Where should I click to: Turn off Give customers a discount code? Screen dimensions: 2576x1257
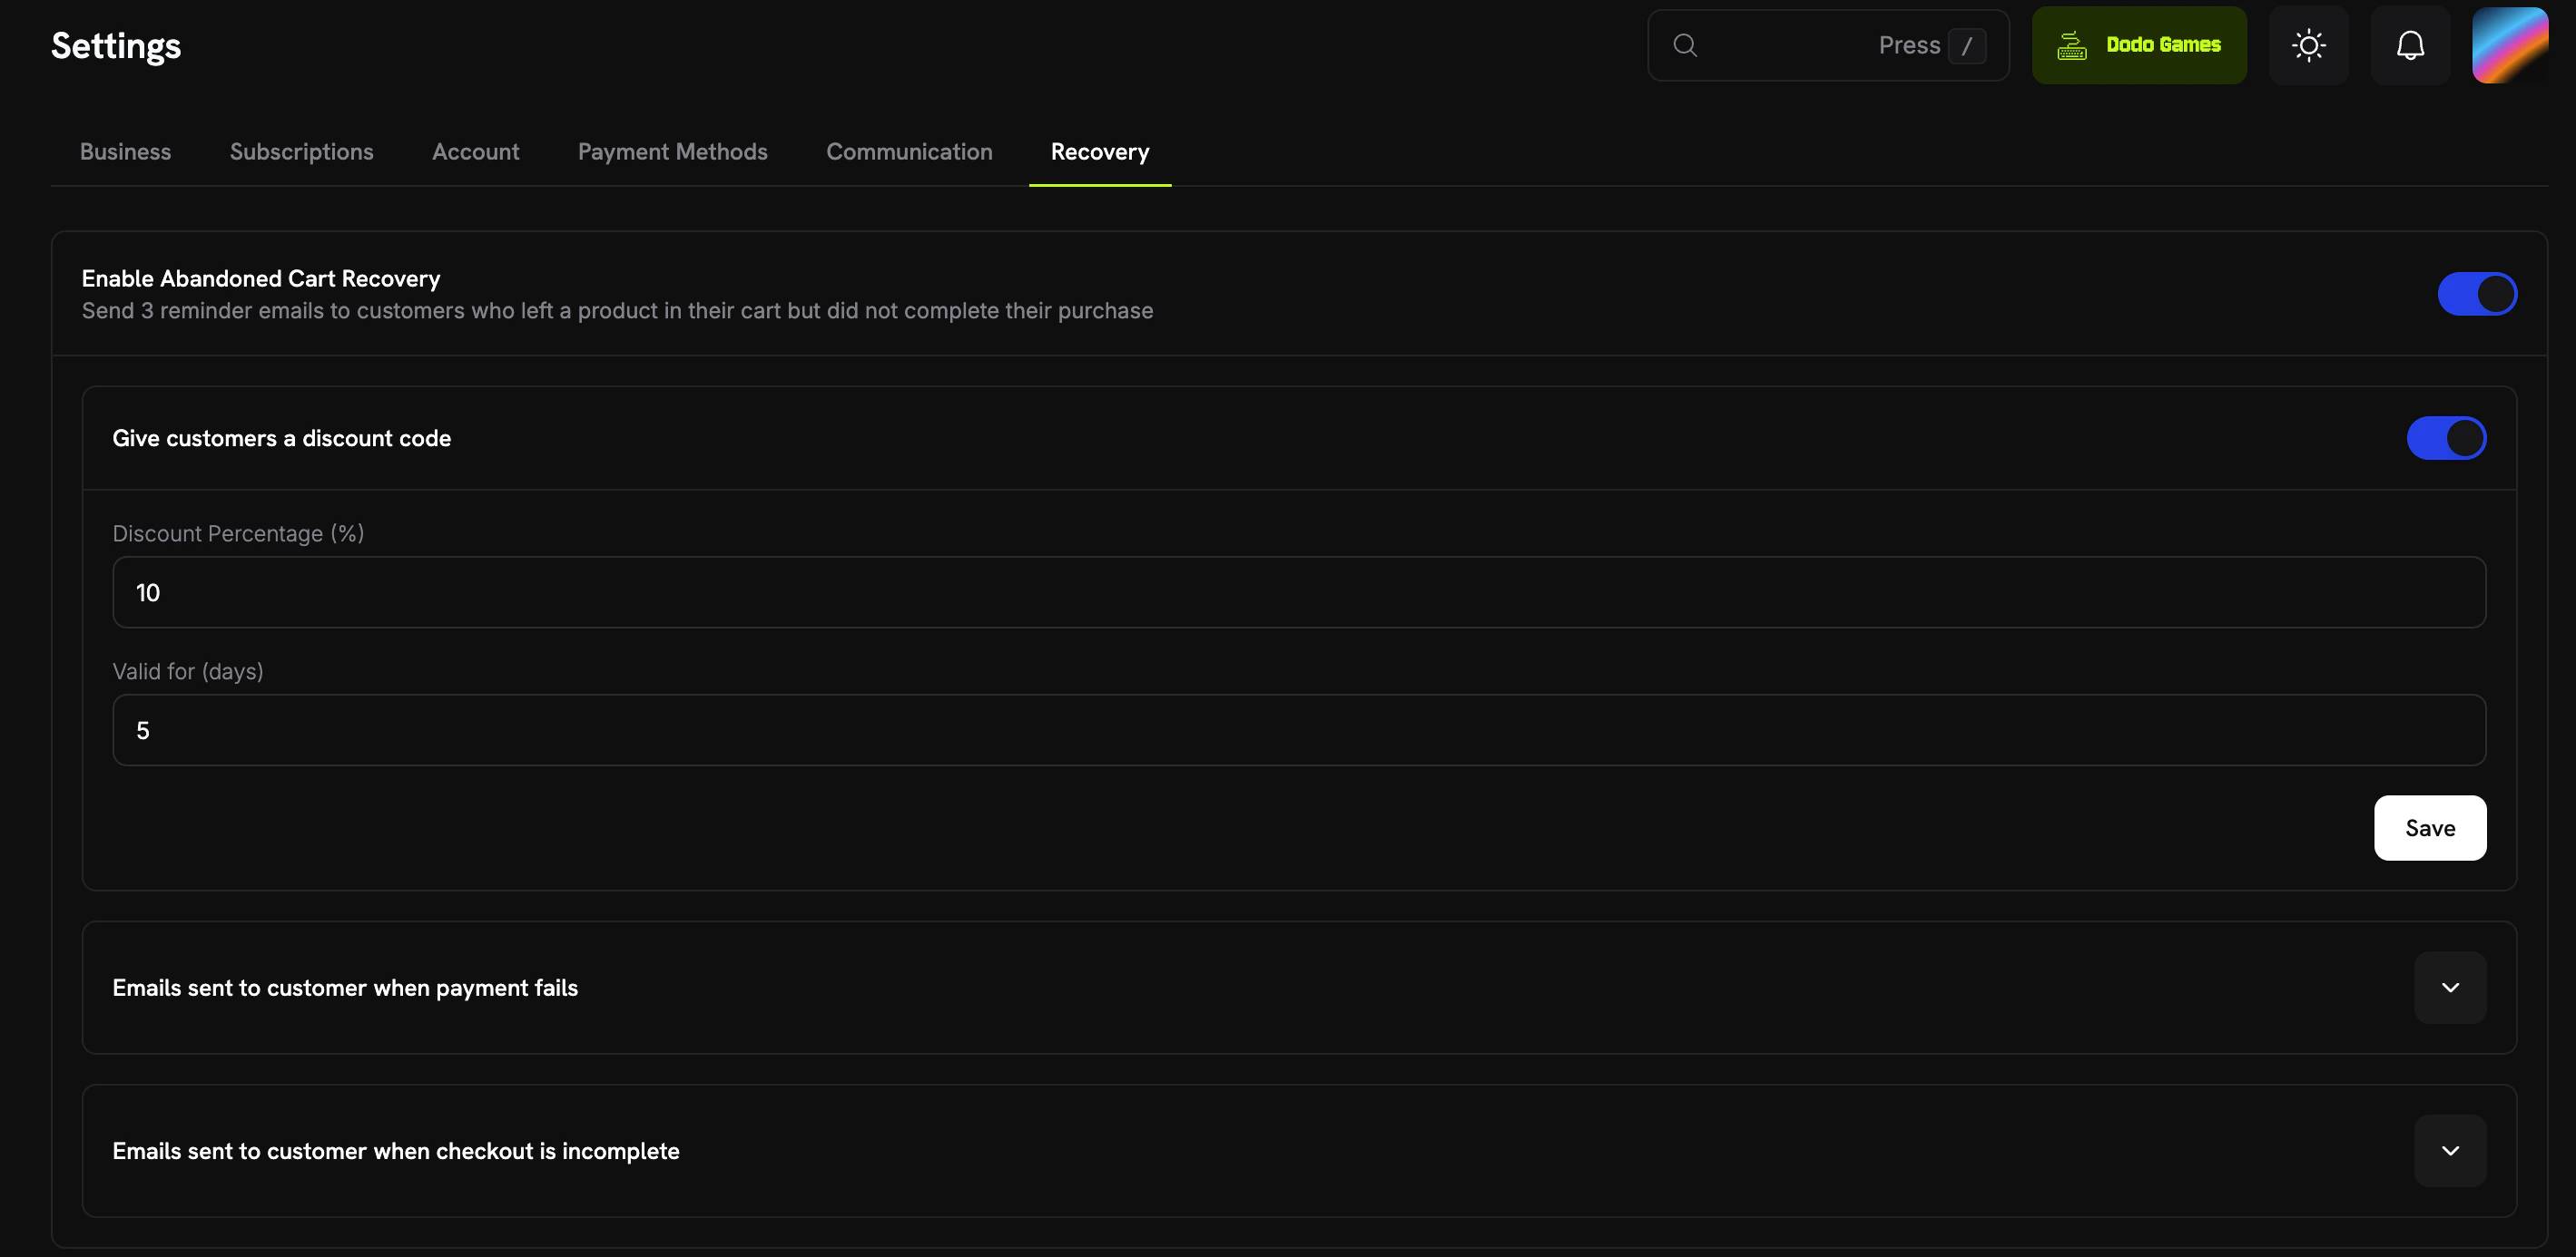click(x=2446, y=438)
